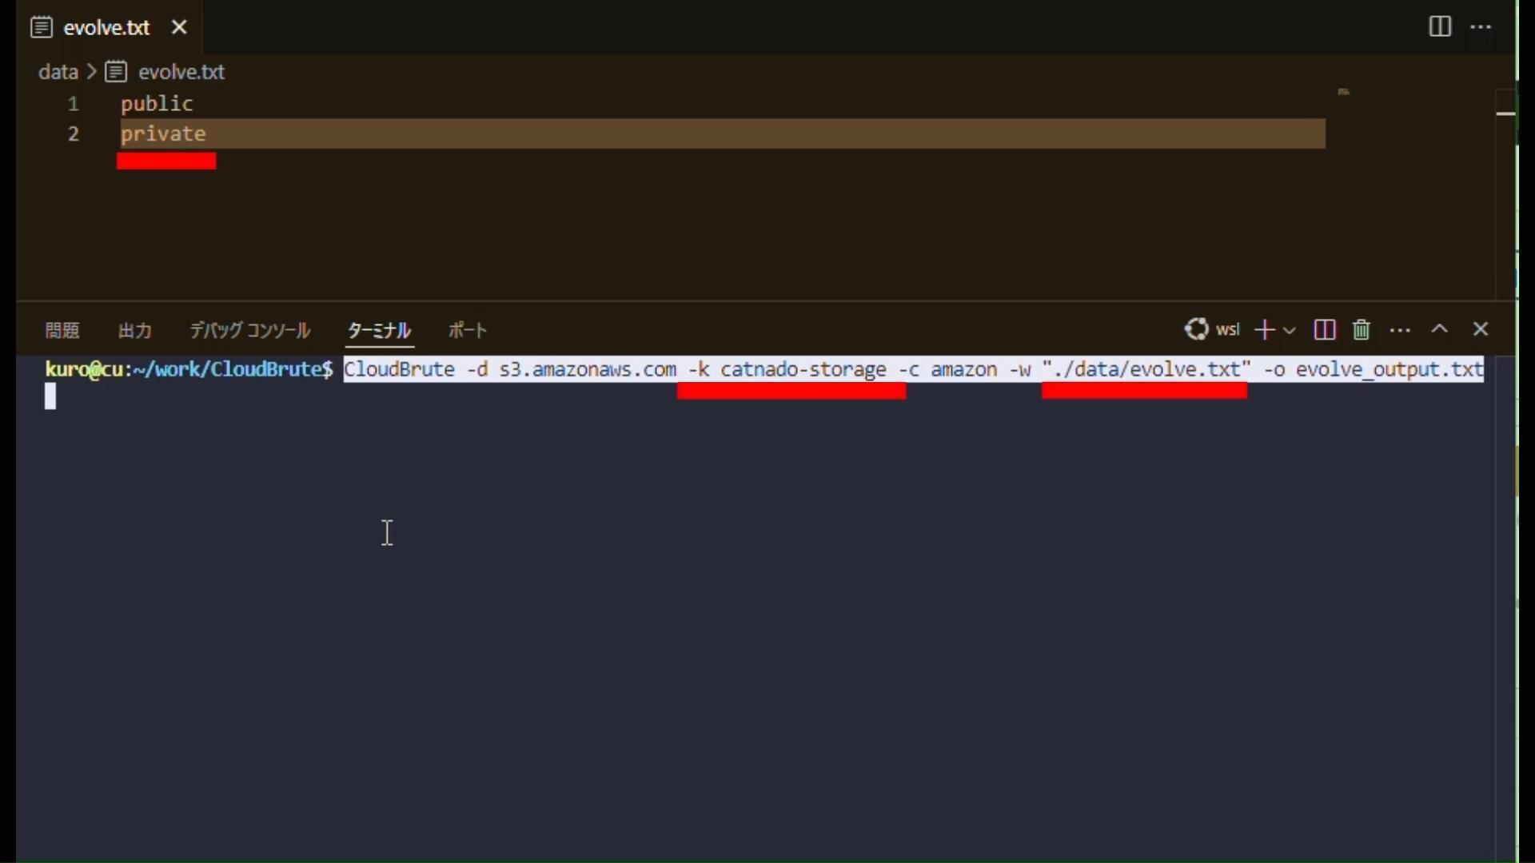
Task: Open terminal panel more actions menu
Action: click(x=1400, y=329)
